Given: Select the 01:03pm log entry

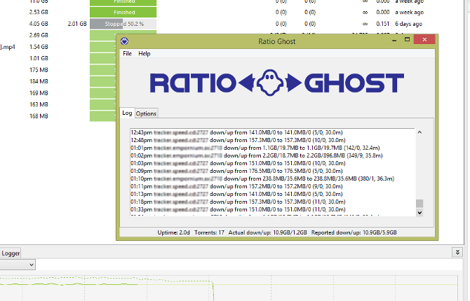Looking at the screenshot, I should (x=238, y=163).
